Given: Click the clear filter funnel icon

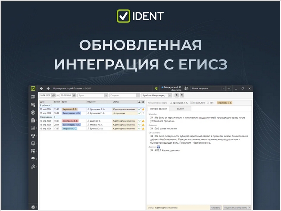Looking at the screenshot, I should (x=182, y=95).
